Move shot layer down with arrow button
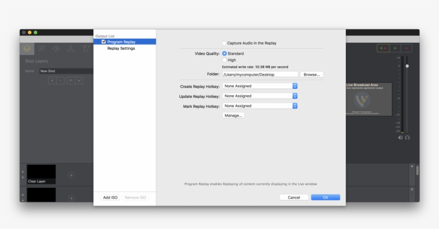Screen dimensions: 439x229 [79, 81]
